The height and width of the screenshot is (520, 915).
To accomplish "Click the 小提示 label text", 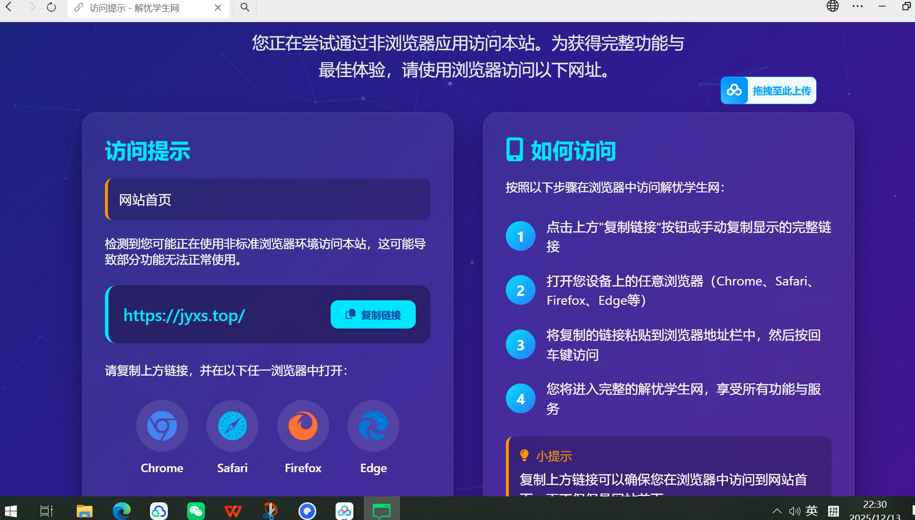I will point(554,456).
